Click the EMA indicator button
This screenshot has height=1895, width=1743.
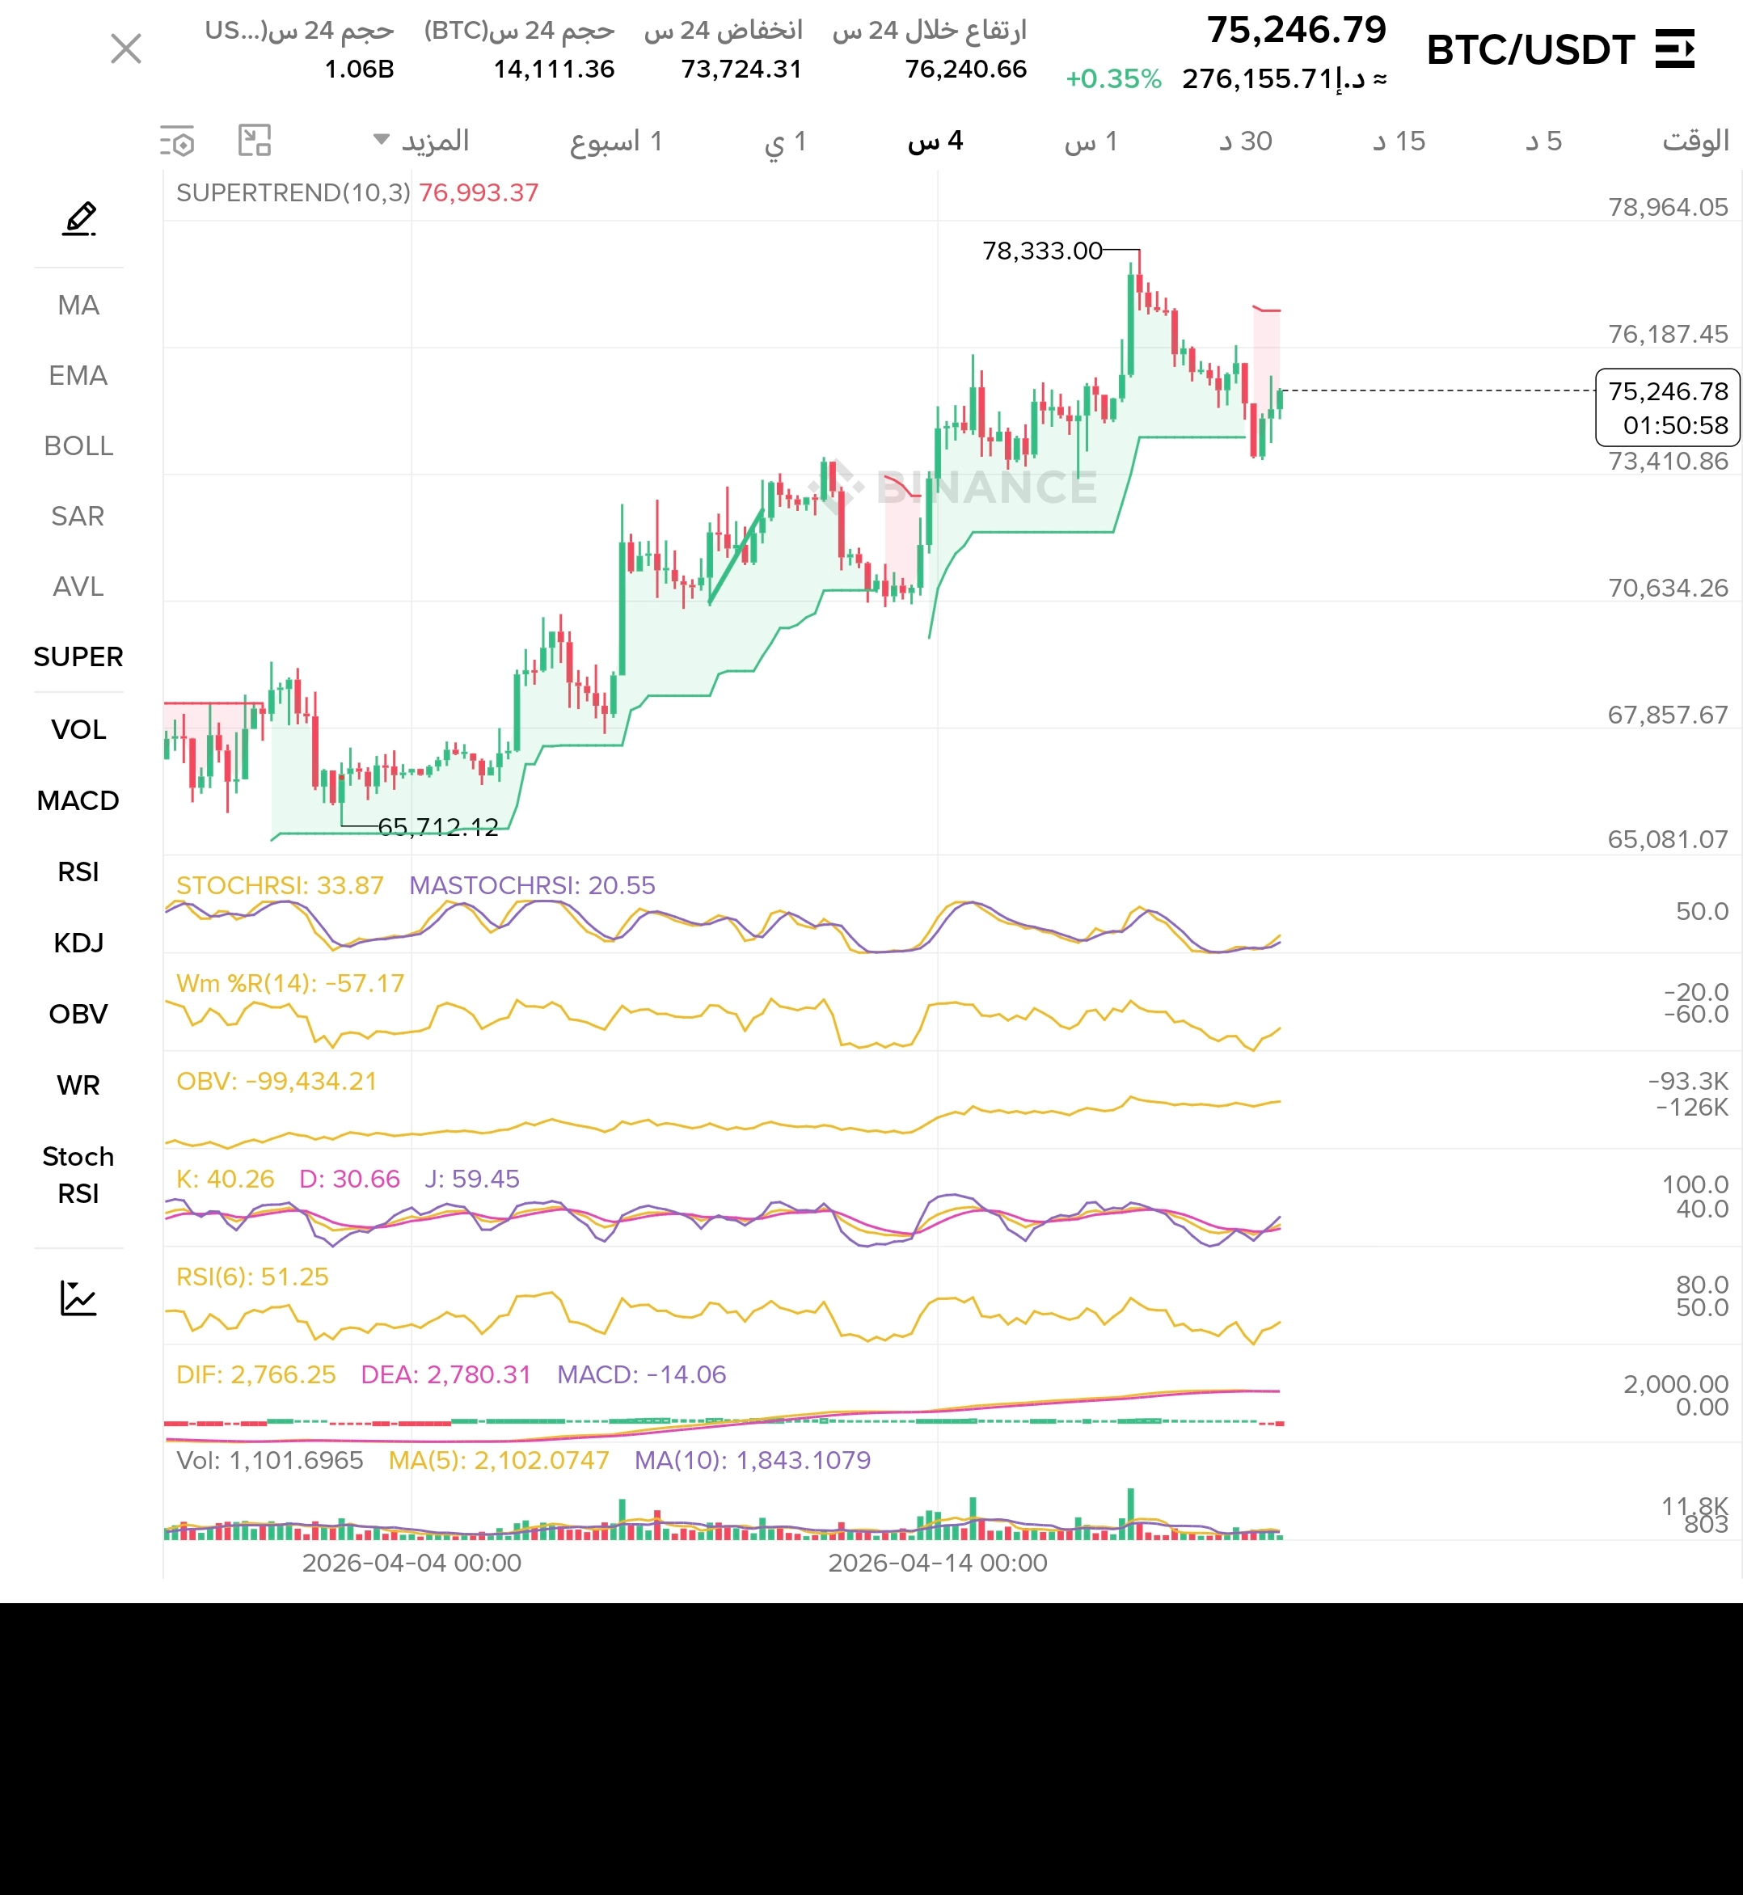pyautogui.click(x=78, y=375)
